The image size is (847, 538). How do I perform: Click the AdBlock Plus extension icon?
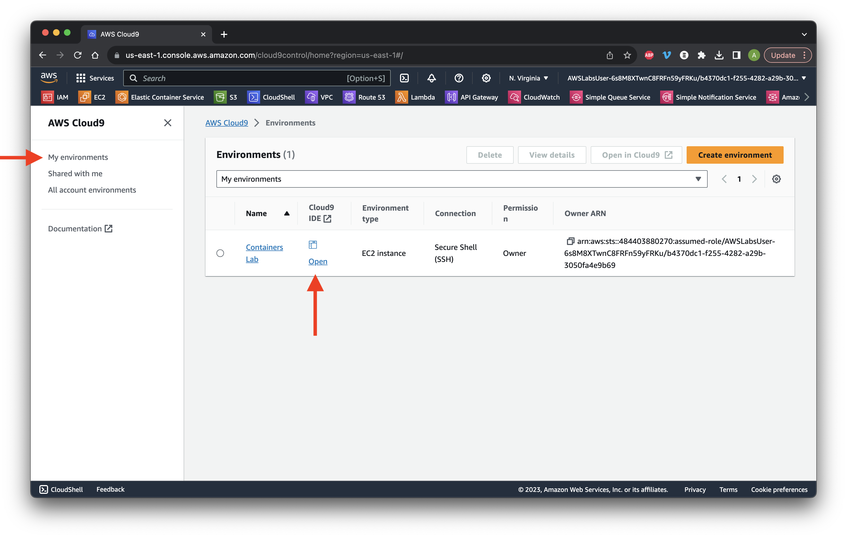[x=649, y=55]
